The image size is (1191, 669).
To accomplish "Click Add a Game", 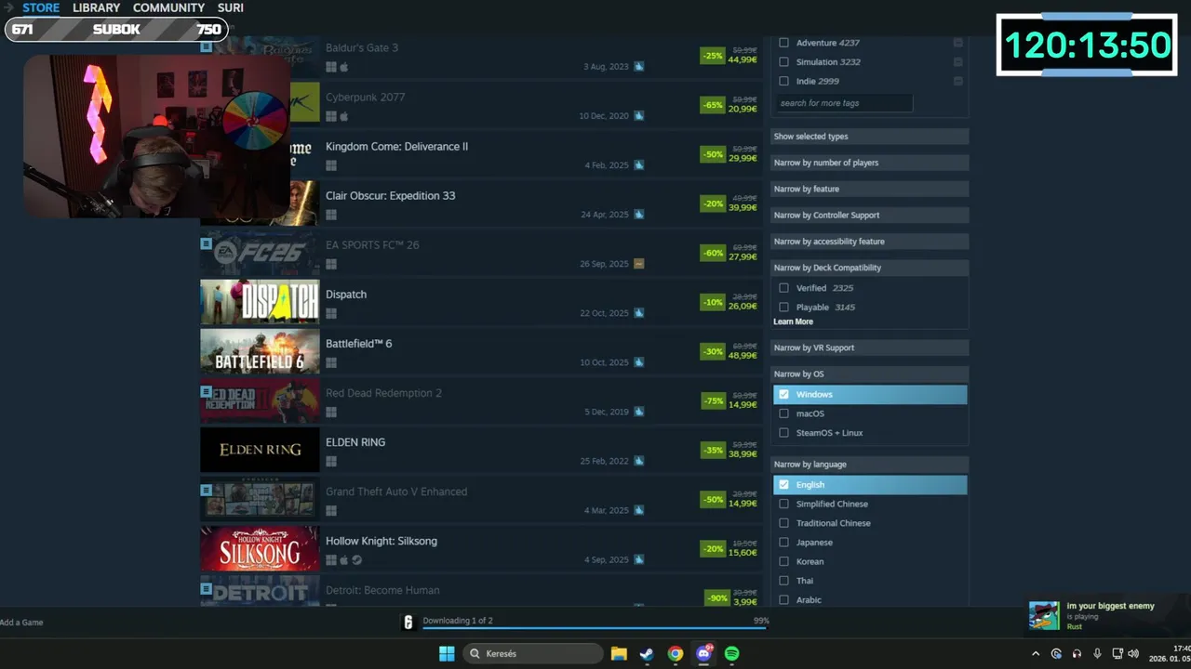I will (21, 623).
